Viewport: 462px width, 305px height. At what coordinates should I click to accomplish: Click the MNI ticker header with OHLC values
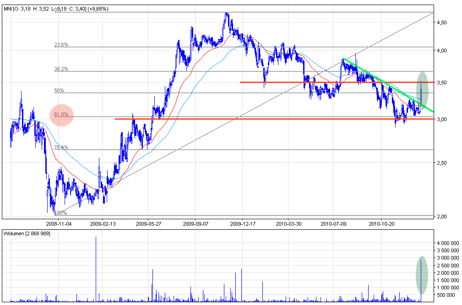pos(56,9)
